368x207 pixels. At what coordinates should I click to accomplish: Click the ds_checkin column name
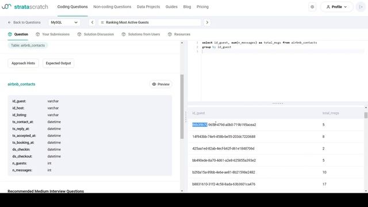21,149
